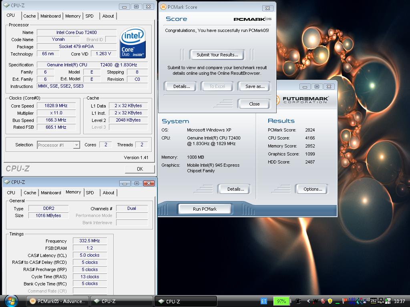Screen dimensions: 410x307
Task: Click Package value Socket 479 mPGA
Action: click(x=76, y=46)
